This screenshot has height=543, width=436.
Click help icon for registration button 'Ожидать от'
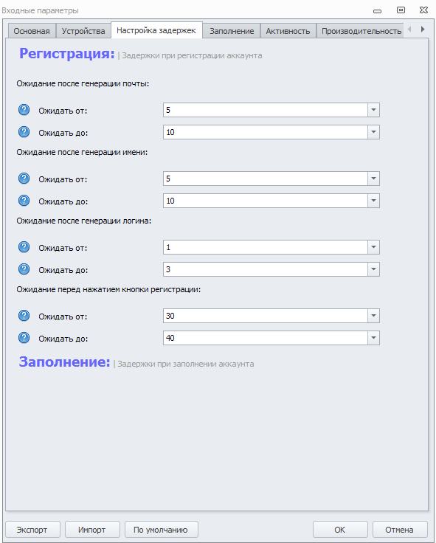point(24,316)
